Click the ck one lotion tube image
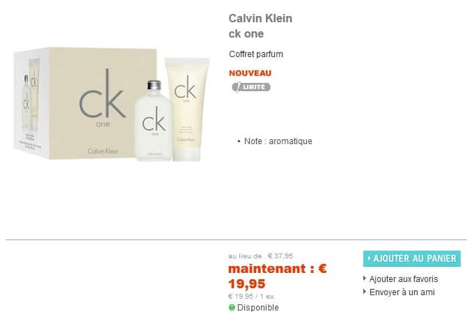This screenshot has height=314, width=467. pos(187,109)
